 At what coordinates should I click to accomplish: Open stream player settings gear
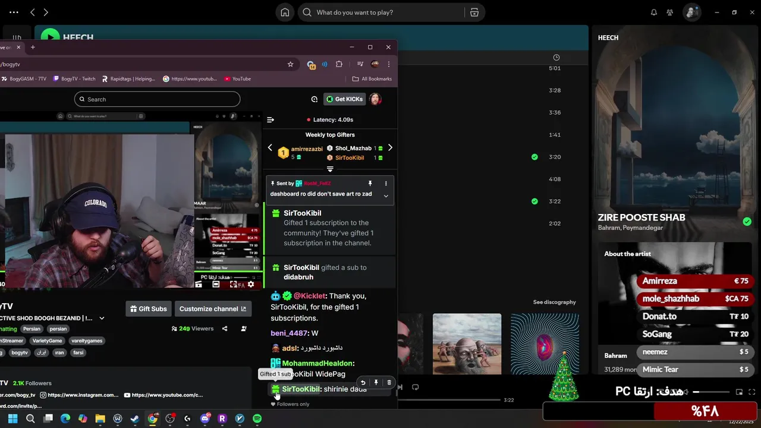pyautogui.click(x=251, y=285)
